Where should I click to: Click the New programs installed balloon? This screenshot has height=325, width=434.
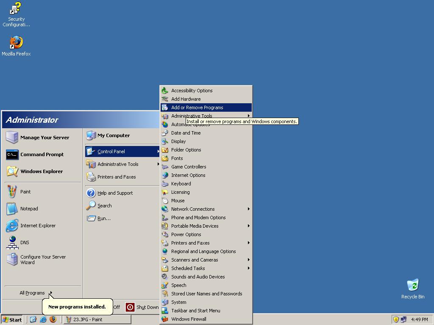coord(77,307)
